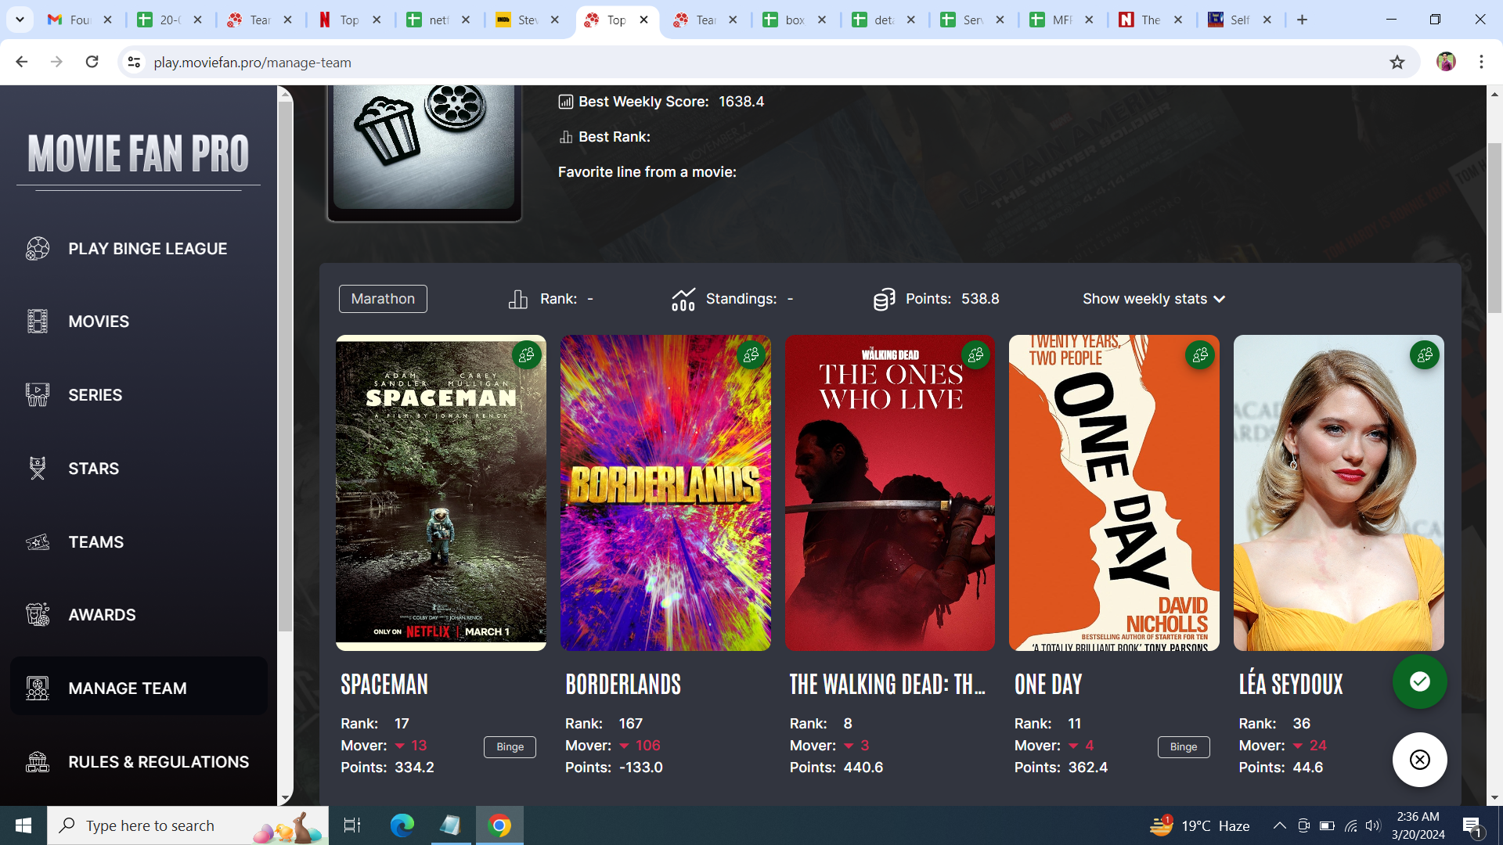Click the LÉA SEYDOUX title text
Screen dimensions: 1503x845
tap(1291, 685)
